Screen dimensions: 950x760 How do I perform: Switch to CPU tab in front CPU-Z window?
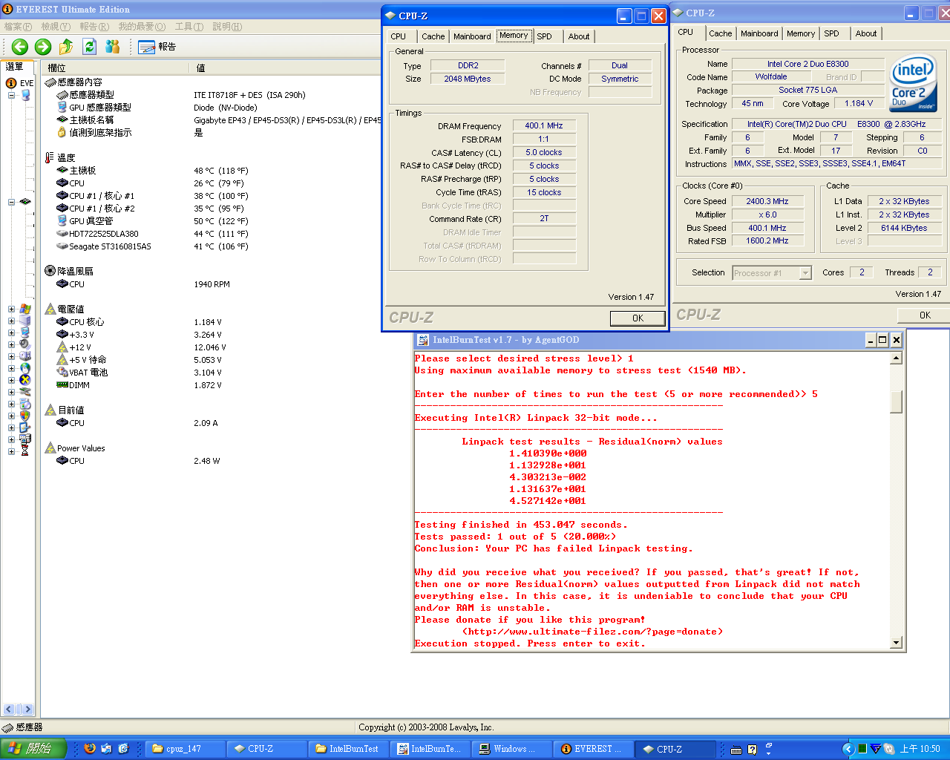(x=399, y=36)
